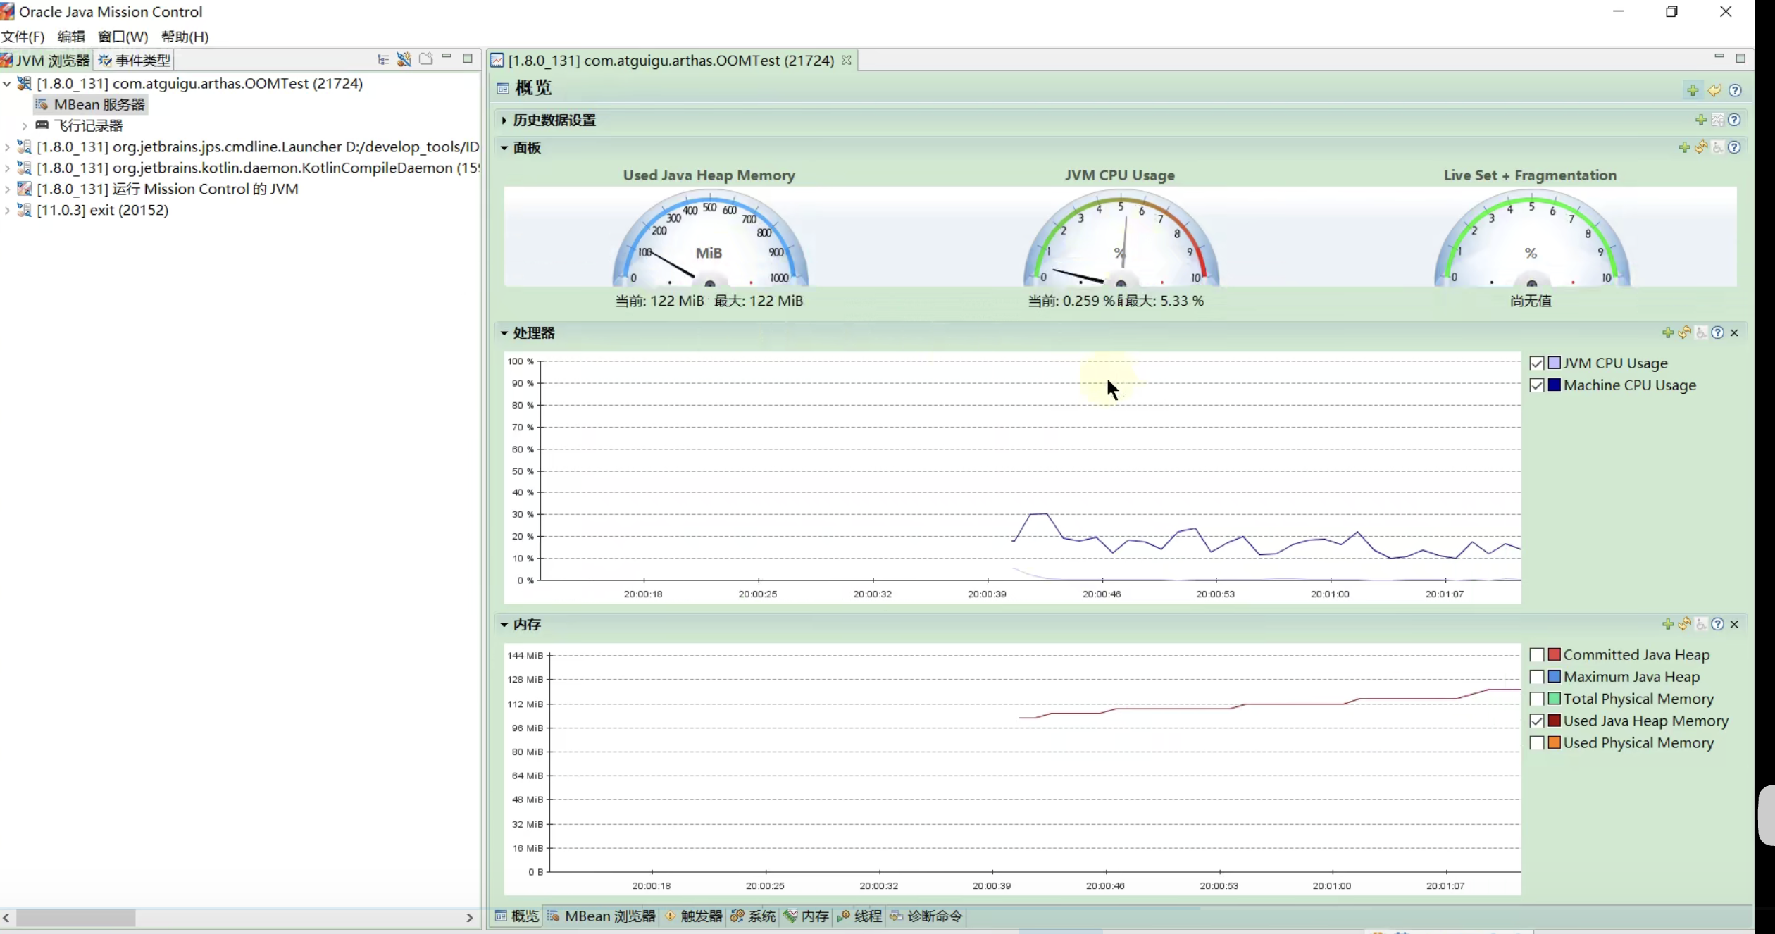This screenshot has width=1775, height=934.
Task: Open the window (W) menu
Action: click(x=123, y=37)
